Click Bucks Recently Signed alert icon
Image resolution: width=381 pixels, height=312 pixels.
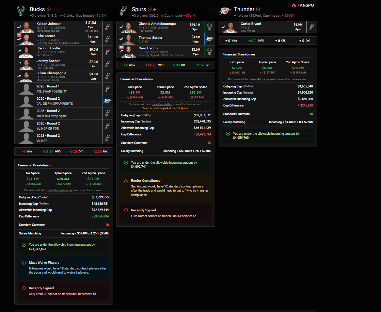click(24, 288)
